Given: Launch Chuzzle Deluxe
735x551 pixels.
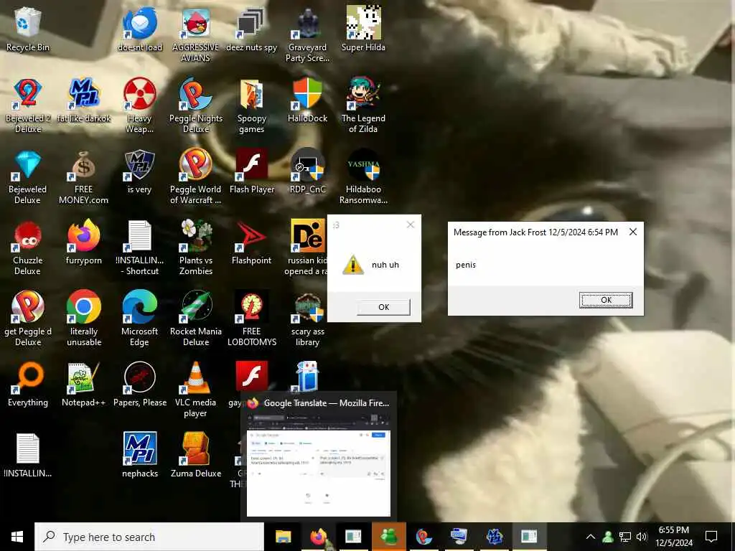Looking at the screenshot, I should (28, 248).
